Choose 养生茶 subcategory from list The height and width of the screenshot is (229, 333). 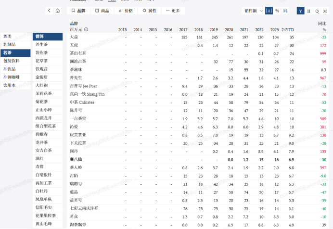point(42,45)
